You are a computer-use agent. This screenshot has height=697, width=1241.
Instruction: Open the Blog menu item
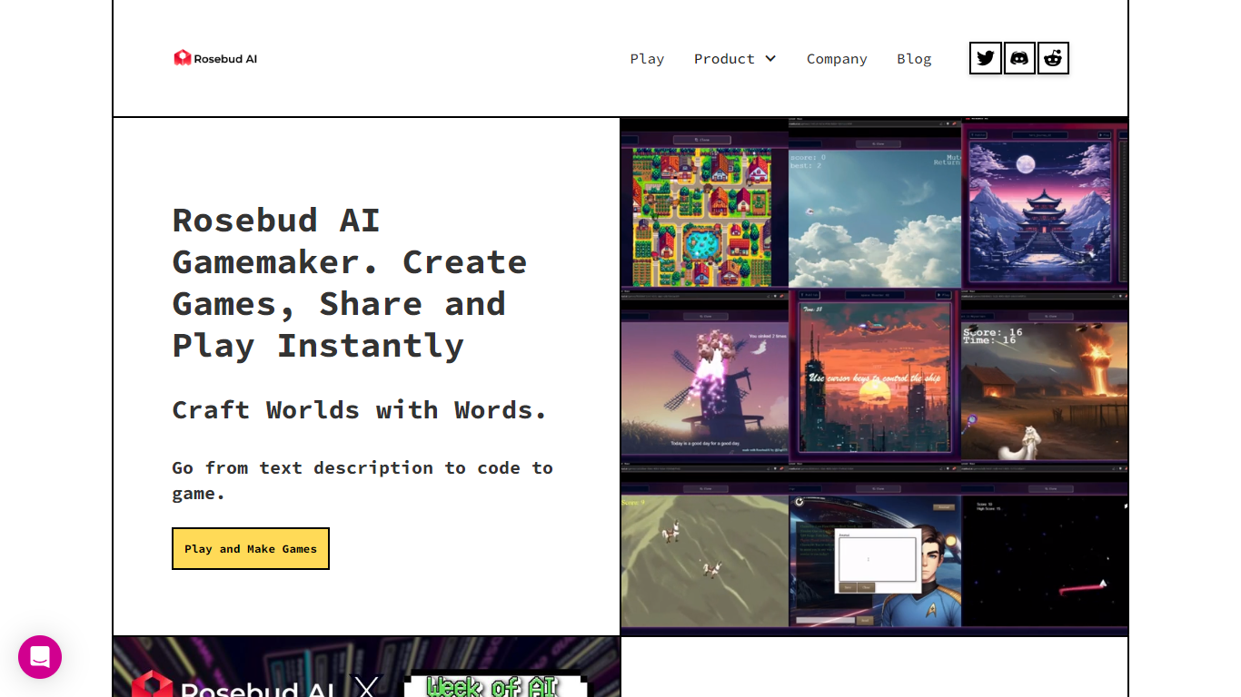[914, 59]
